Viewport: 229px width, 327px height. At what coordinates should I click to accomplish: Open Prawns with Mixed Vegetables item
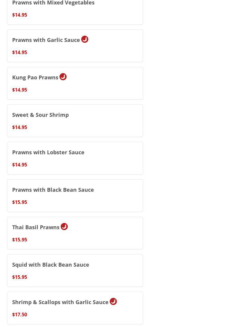(x=53, y=3)
